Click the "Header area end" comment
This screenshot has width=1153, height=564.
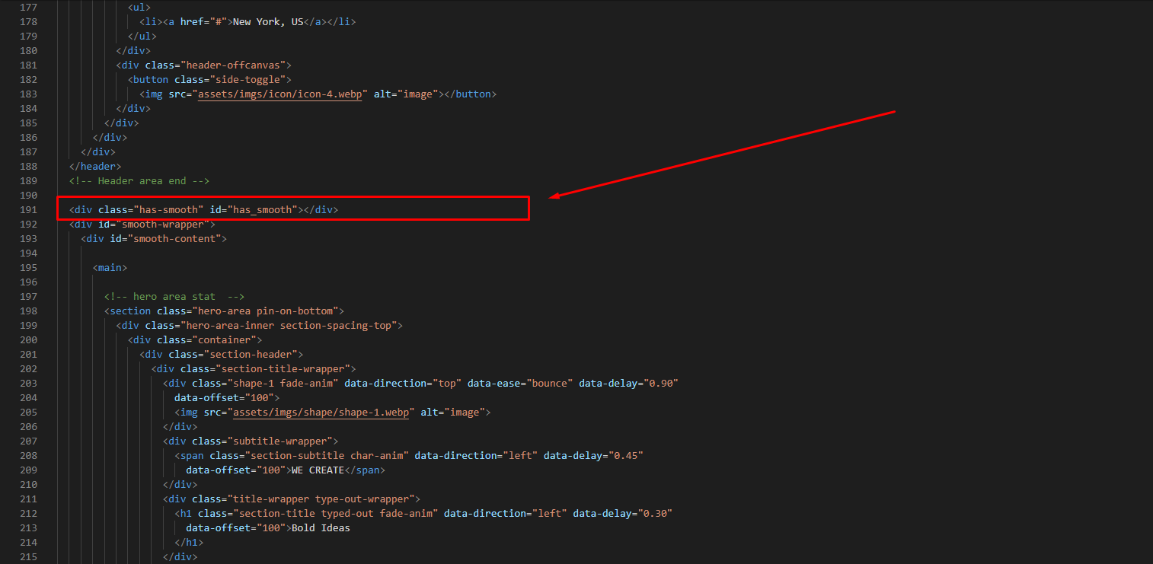[x=139, y=180]
